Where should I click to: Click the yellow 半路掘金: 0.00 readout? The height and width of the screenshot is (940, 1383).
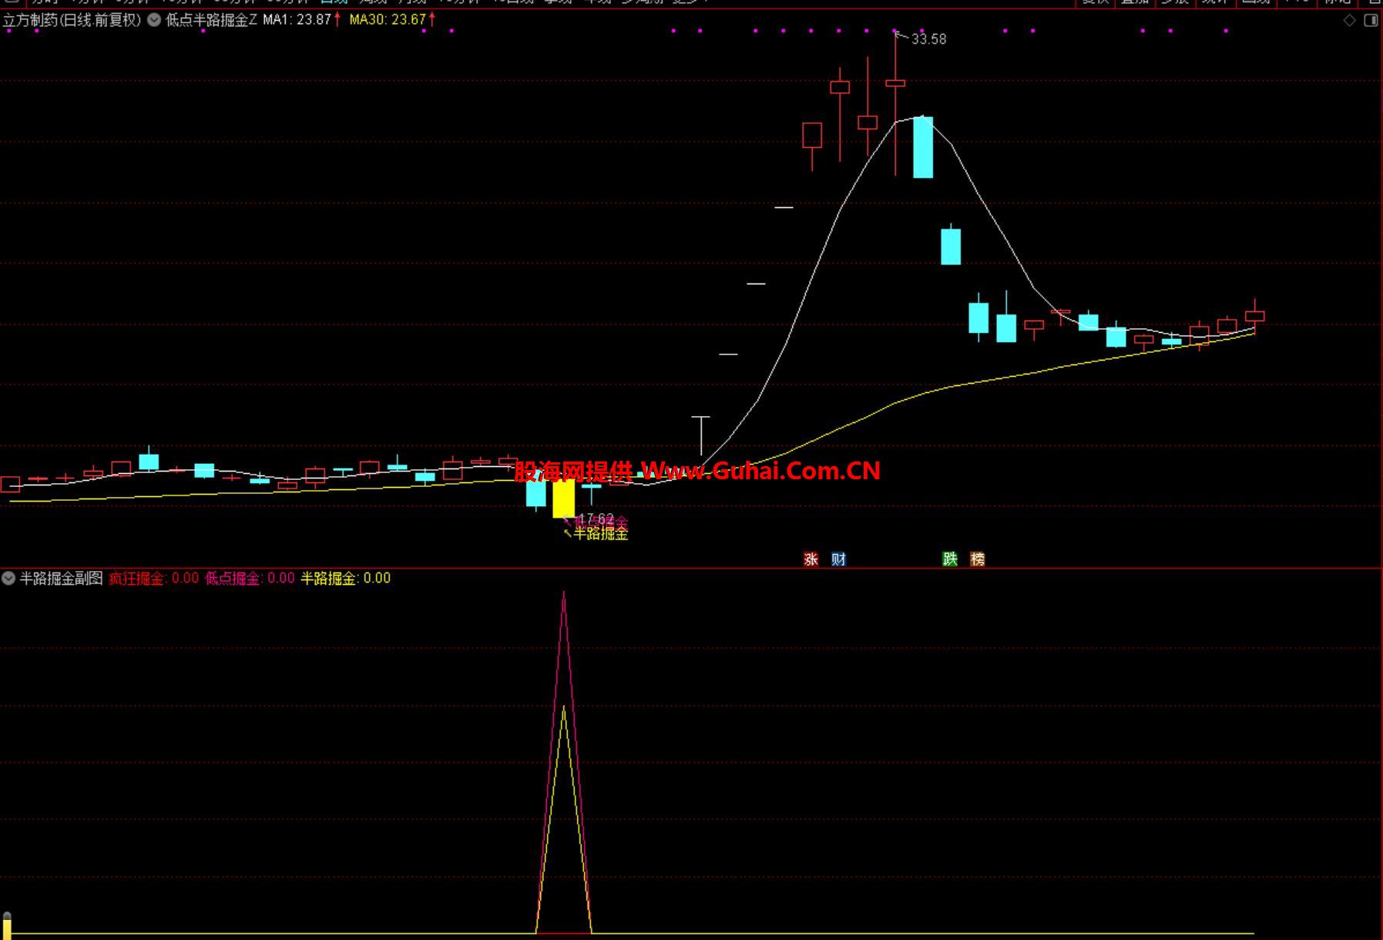coord(345,578)
